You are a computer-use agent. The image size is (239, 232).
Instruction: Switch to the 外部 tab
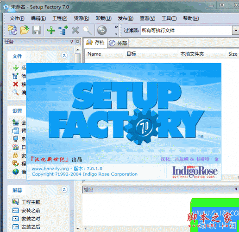[118, 43]
